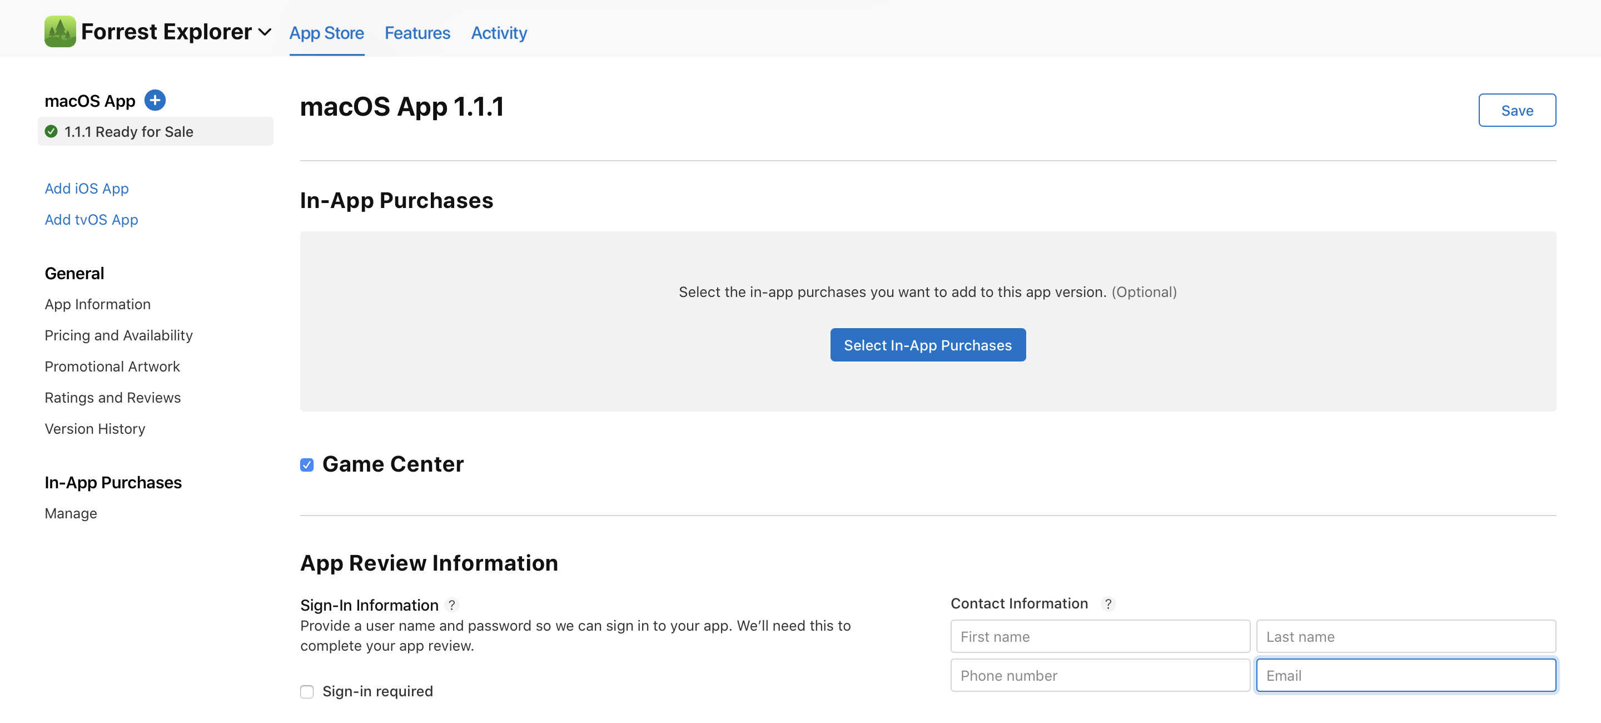Open the Activity tab

pyautogui.click(x=499, y=33)
